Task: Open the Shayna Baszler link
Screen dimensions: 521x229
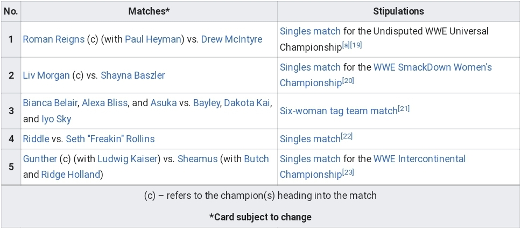Action: pos(132,75)
